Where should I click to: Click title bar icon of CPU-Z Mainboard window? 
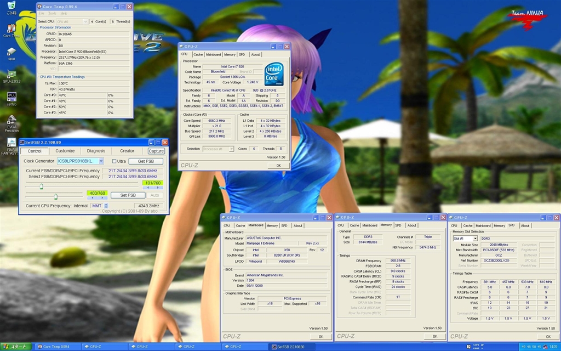pyautogui.click(x=224, y=217)
